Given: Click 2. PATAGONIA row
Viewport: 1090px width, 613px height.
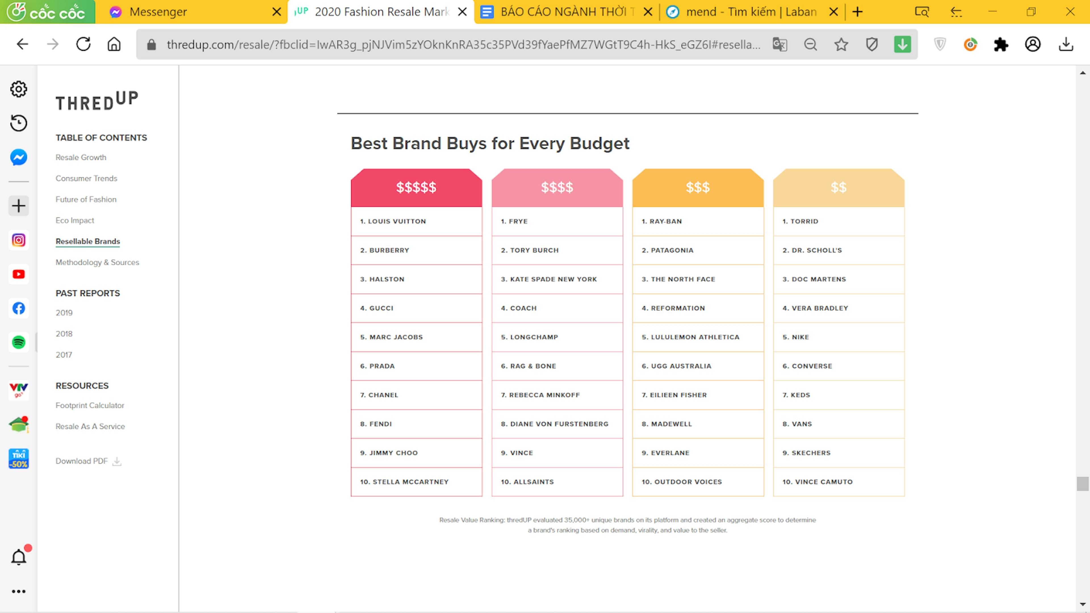Looking at the screenshot, I should click(698, 250).
